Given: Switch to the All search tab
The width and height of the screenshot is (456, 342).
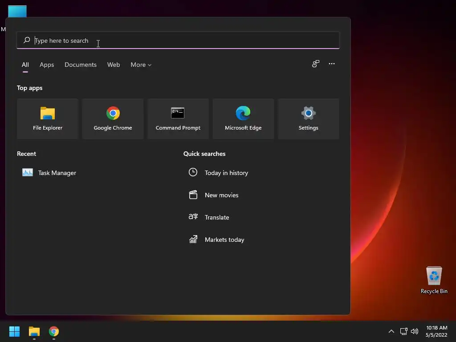Looking at the screenshot, I should [25, 65].
